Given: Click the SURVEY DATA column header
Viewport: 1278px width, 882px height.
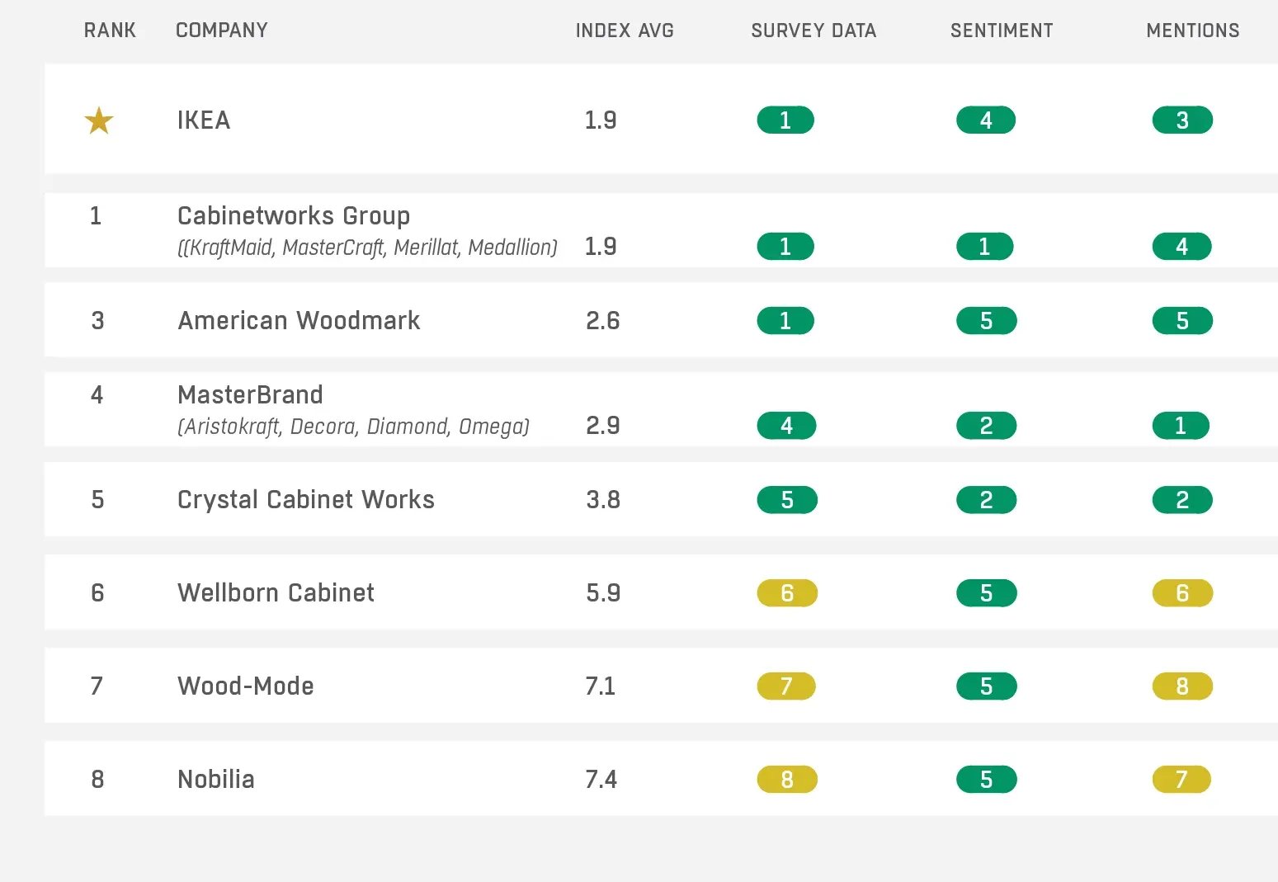Looking at the screenshot, I should click(813, 31).
